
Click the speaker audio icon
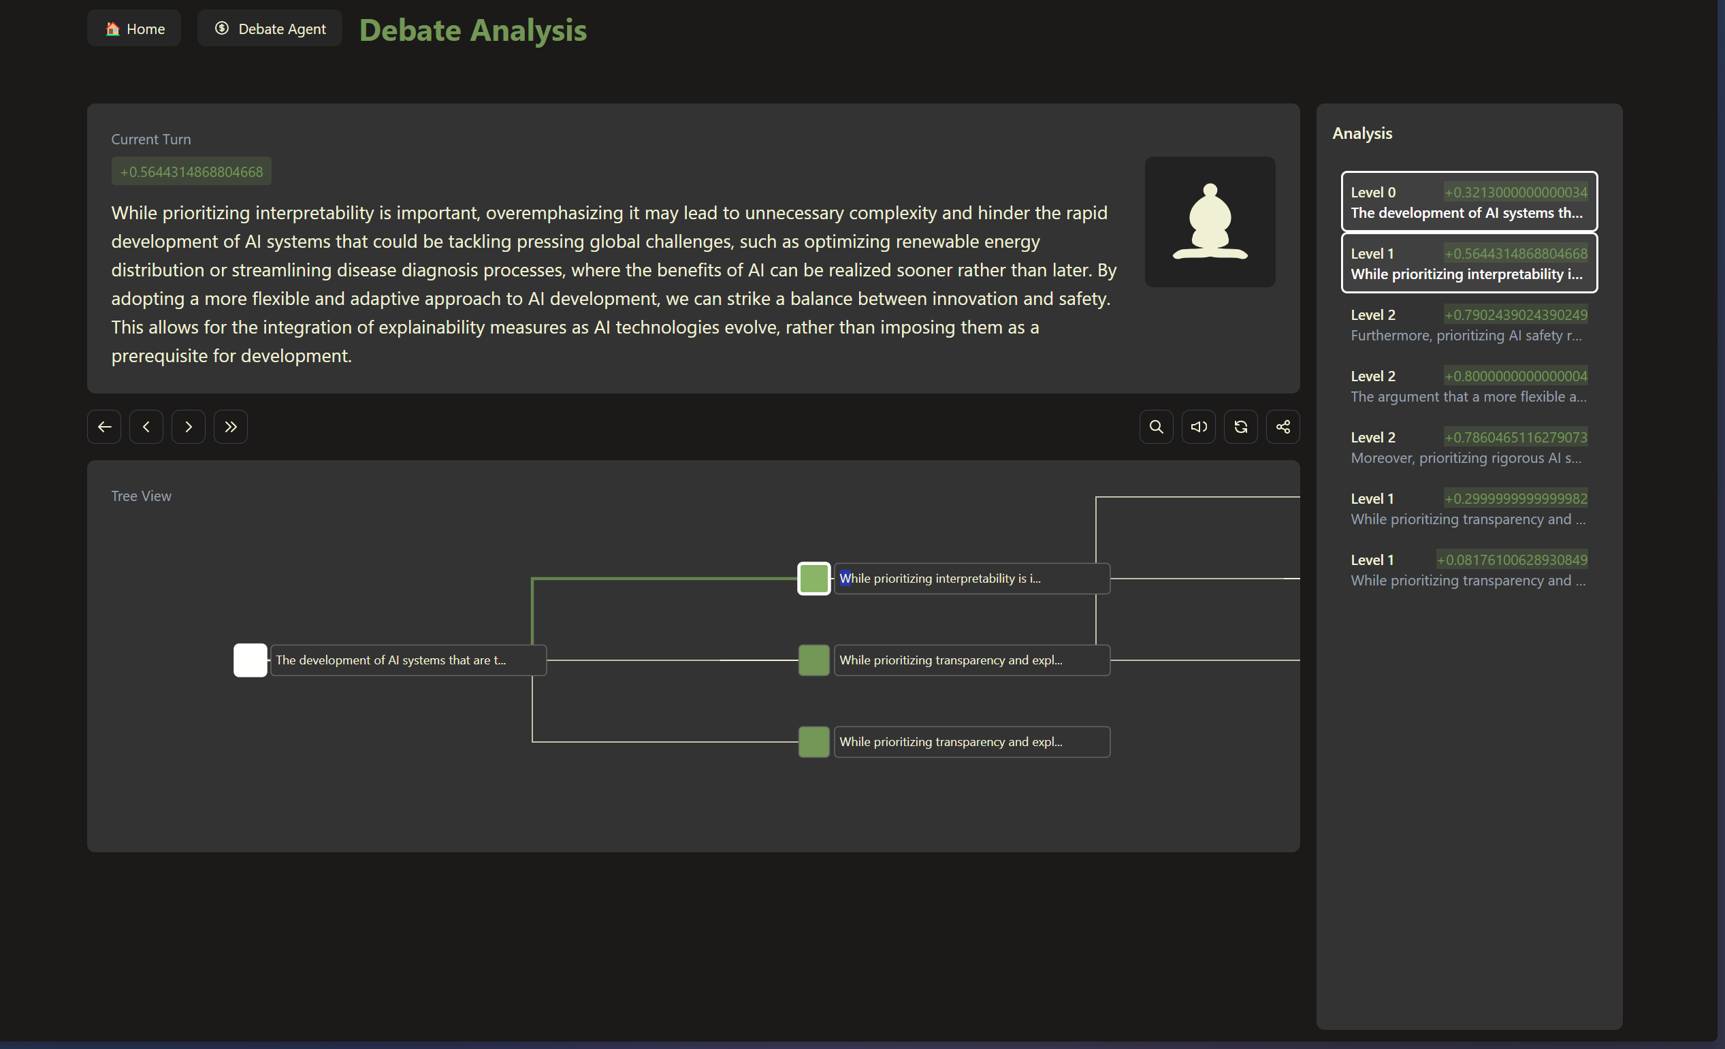[x=1198, y=426]
